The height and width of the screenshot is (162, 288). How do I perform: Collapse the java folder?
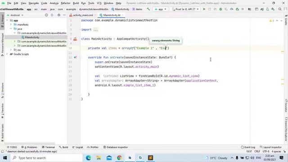tap(11, 29)
